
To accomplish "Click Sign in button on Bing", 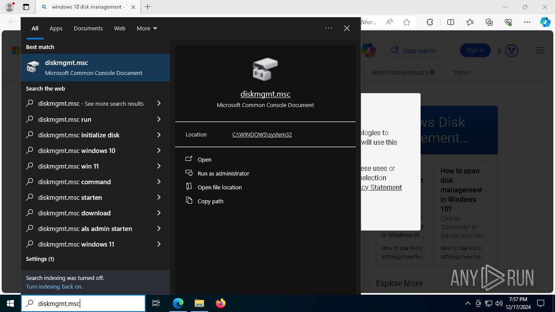I will pos(475,50).
